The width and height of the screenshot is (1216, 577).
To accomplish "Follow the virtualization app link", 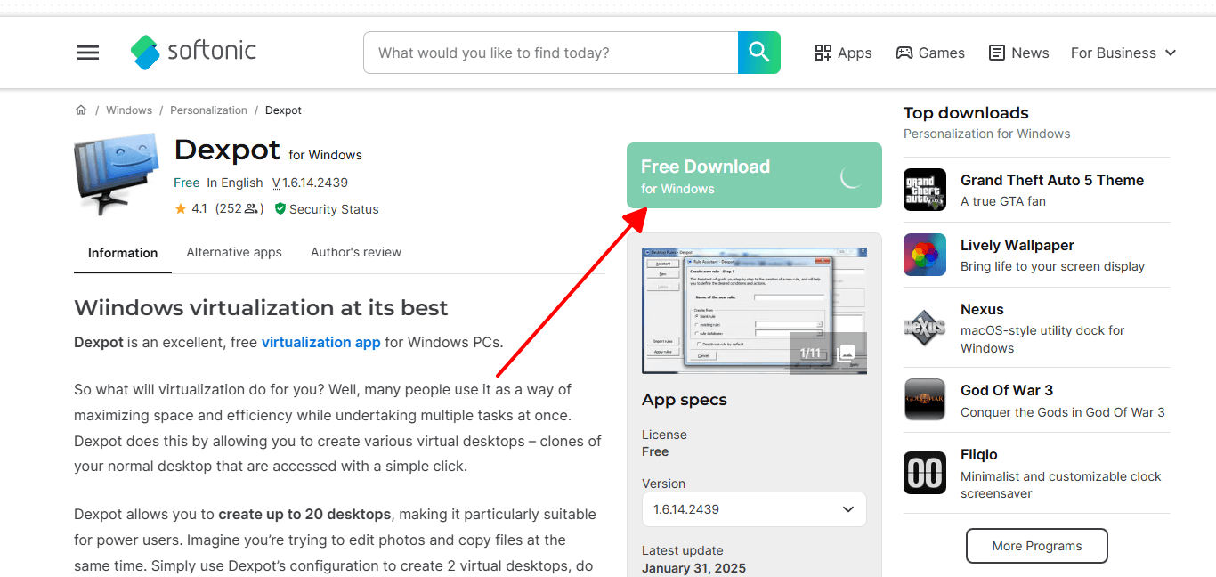I will coord(321,342).
